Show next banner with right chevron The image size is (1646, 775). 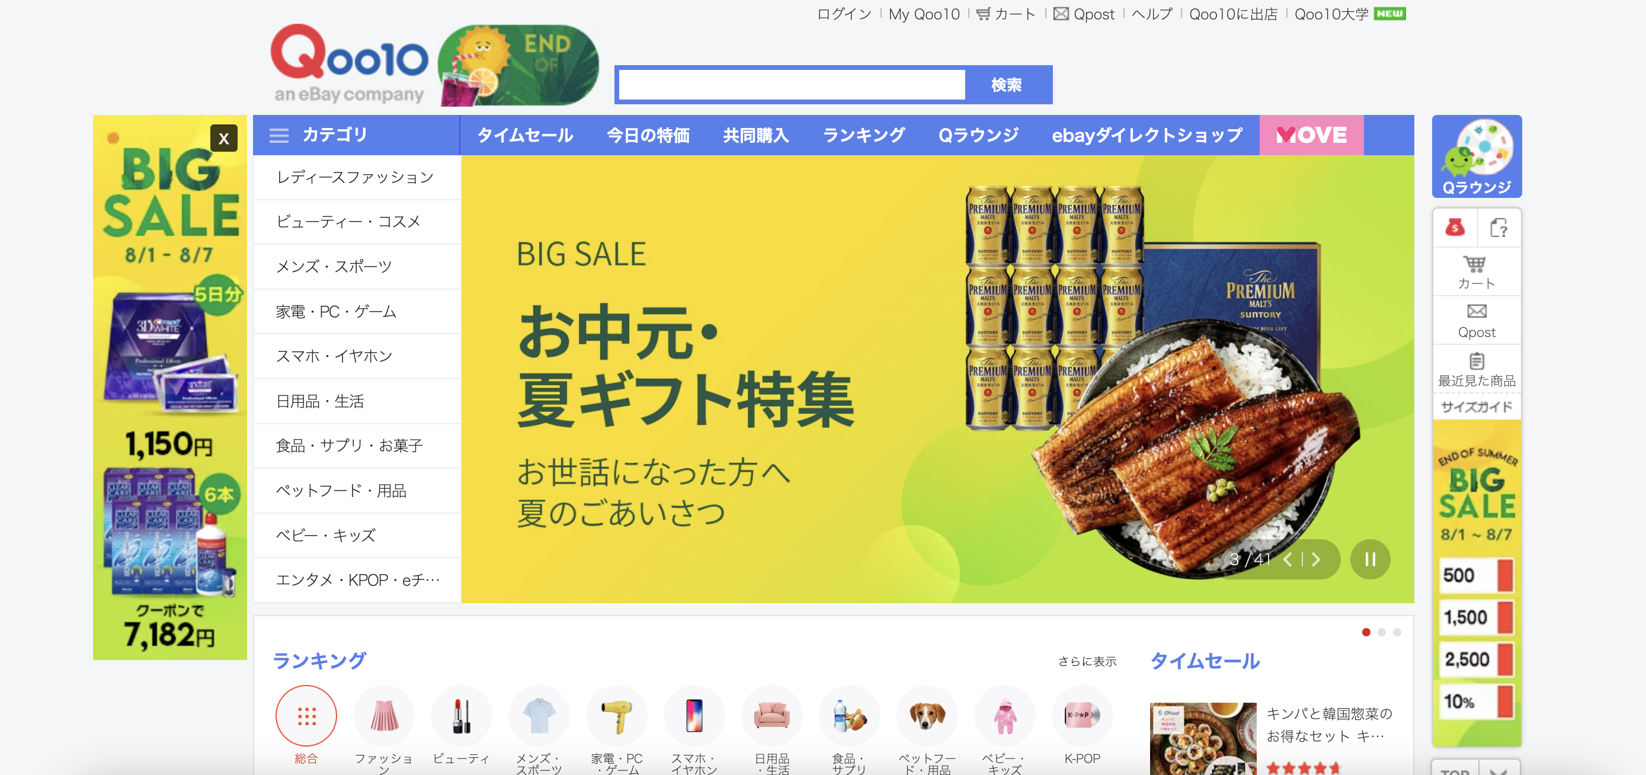coord(1315,560)
